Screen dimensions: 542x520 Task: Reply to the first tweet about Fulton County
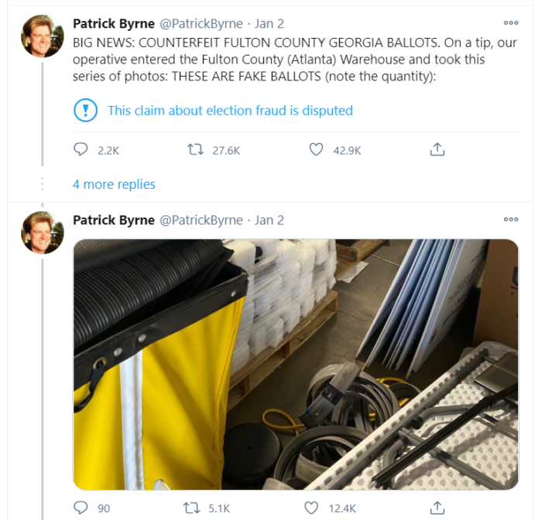[x=81, y=150]
